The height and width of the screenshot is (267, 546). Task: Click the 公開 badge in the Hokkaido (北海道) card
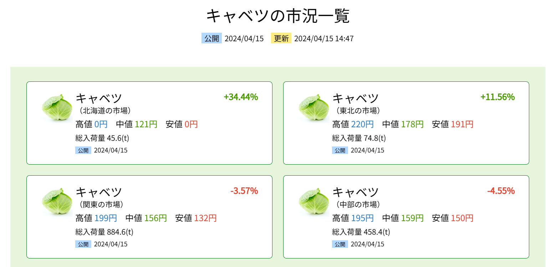pyautogui.click(x=83, y=150)
